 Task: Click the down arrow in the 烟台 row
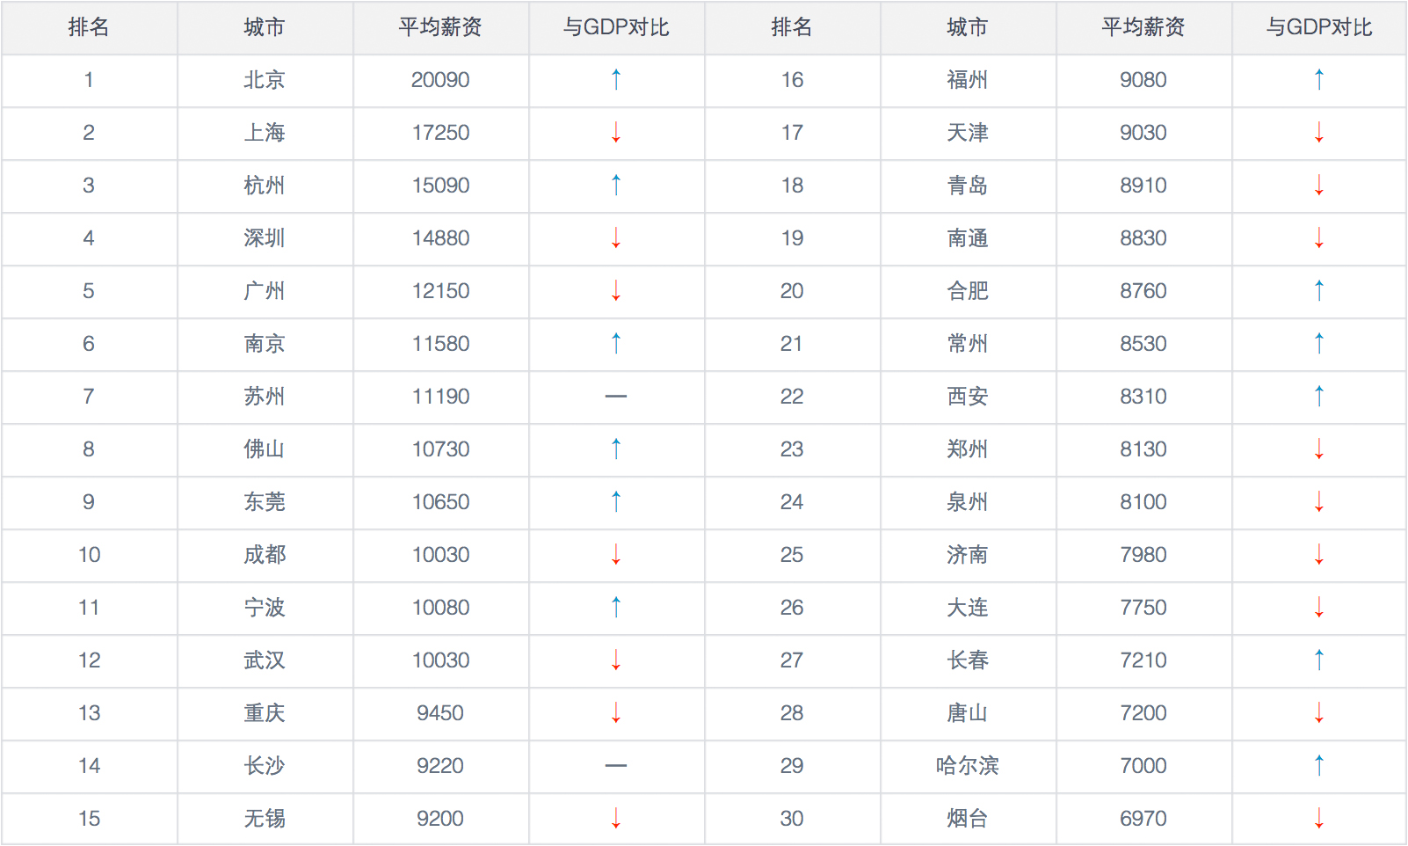[x=1319, y=819]
